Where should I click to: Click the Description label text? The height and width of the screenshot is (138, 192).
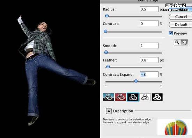click(123, 111)
